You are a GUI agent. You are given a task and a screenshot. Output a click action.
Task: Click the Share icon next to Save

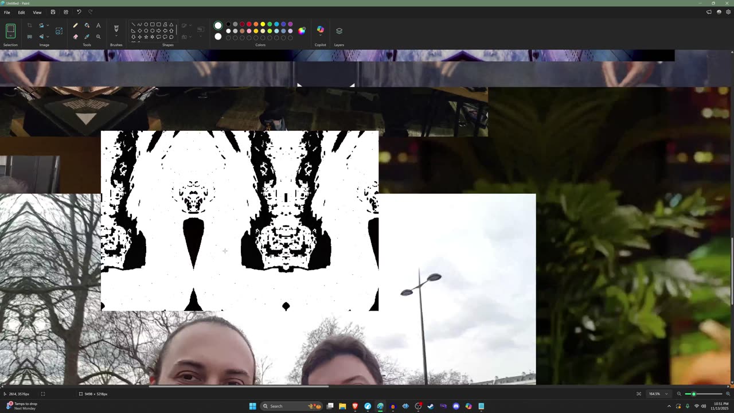[x=66, y=12]
